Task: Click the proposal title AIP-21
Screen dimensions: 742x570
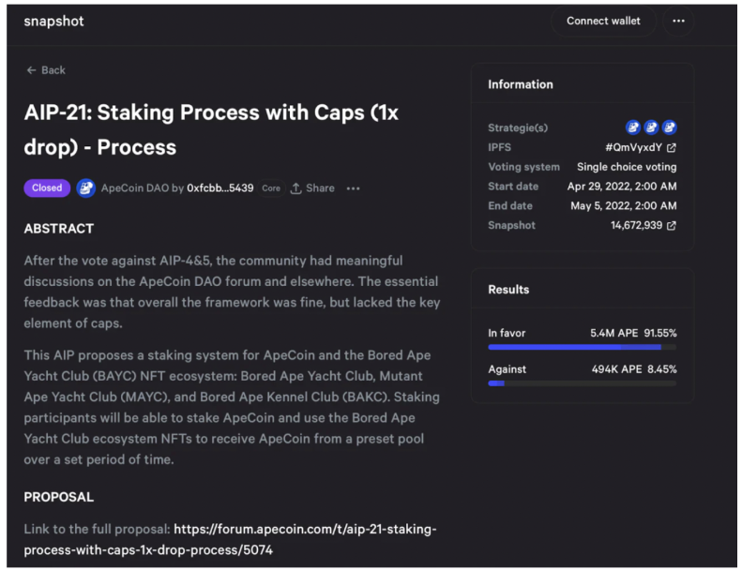Action: tap(211, 130)
